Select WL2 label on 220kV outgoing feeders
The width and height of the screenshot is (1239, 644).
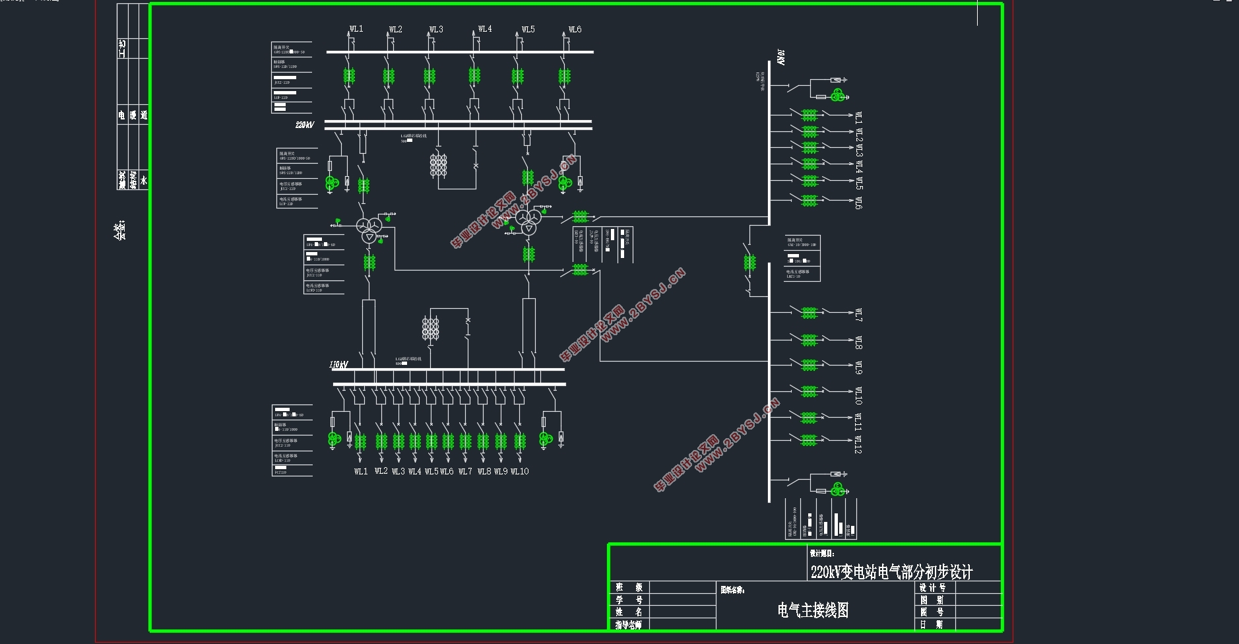(x=395, y=30)
